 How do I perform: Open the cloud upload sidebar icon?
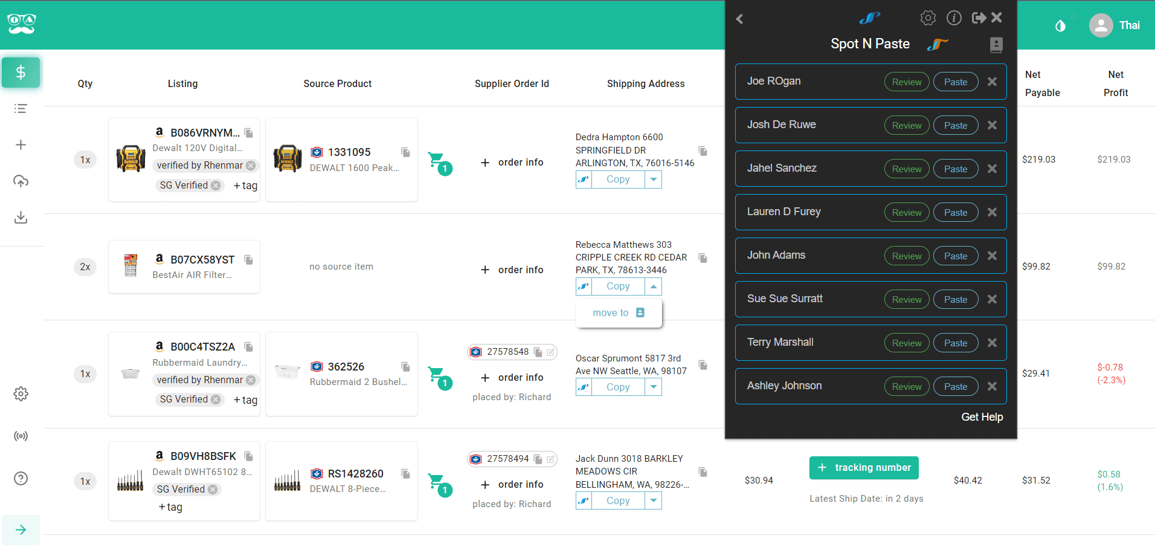click(x=21, y=181)
